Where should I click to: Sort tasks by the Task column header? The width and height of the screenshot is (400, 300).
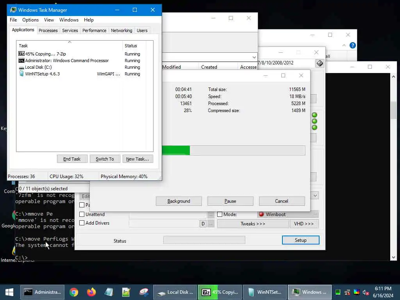pos(70,46)
